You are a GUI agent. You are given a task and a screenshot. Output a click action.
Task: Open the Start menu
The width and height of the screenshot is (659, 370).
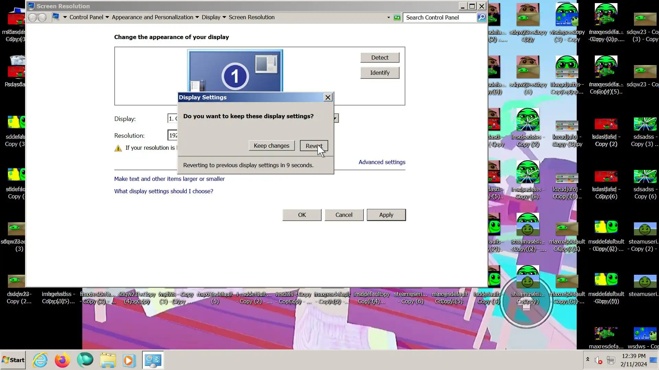point(13,360)
